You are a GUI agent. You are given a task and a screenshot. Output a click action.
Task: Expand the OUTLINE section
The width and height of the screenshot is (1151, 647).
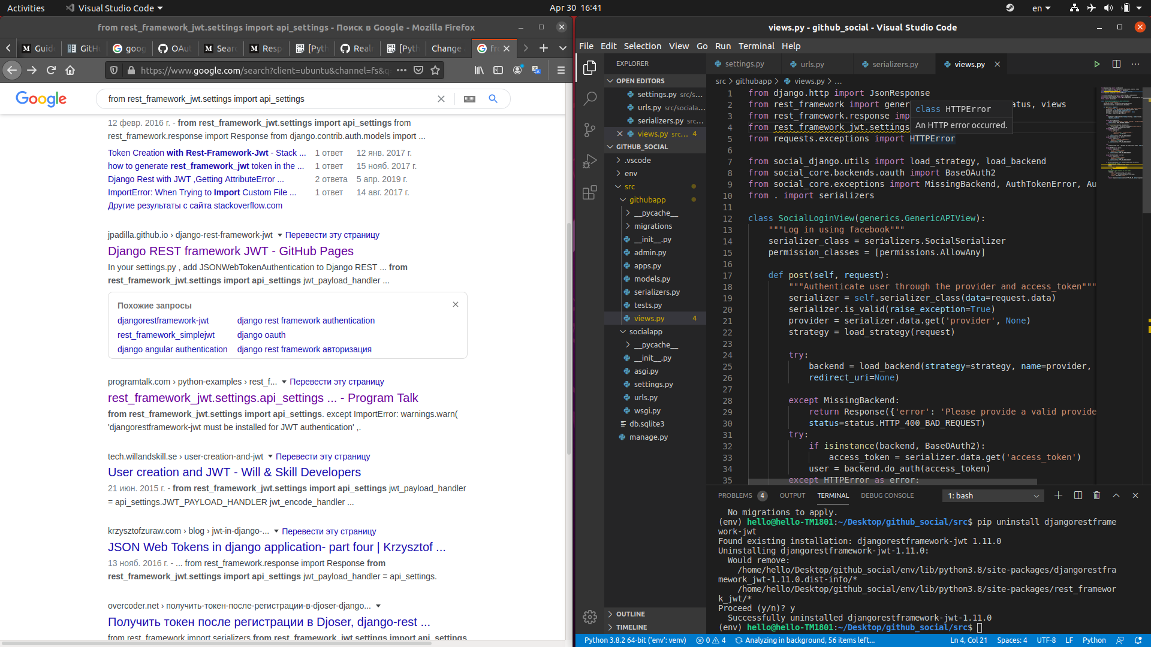coord(655,614)
